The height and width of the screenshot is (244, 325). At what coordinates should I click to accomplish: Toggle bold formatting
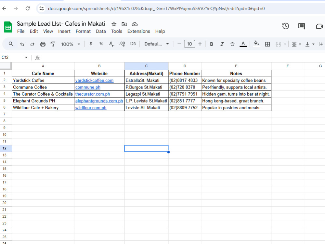tap(212, 44)
